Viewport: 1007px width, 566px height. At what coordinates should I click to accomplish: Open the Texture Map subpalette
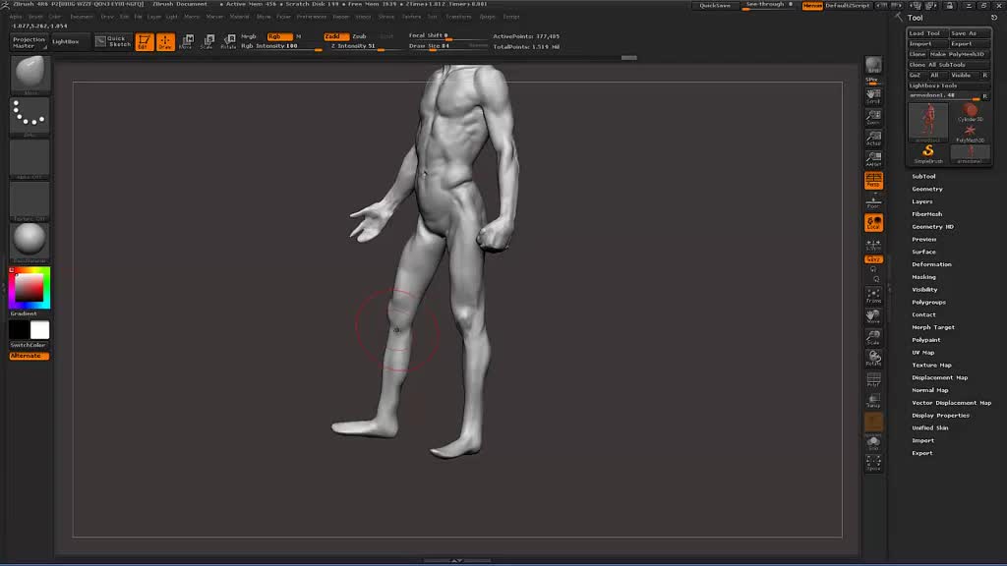931,366
